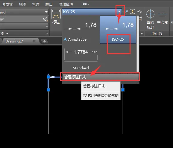Click the adjust dimension space icon with yellow ruler

(x=133, y=12)
